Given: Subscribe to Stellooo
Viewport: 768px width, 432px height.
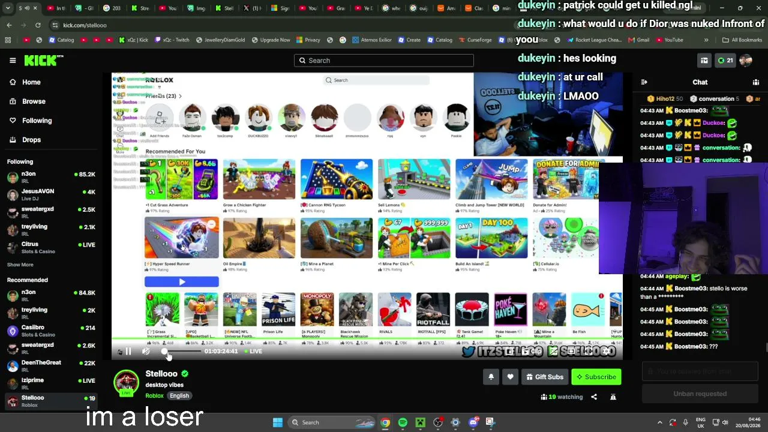Looking at the screenshot, I should coord(596,377).
